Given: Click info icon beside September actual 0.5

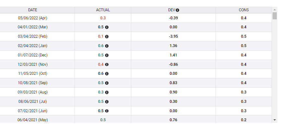Looking at the screenshot, I should (x=107, y=83).
